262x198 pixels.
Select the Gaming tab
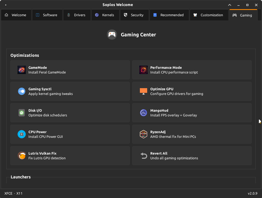(243, 15)
